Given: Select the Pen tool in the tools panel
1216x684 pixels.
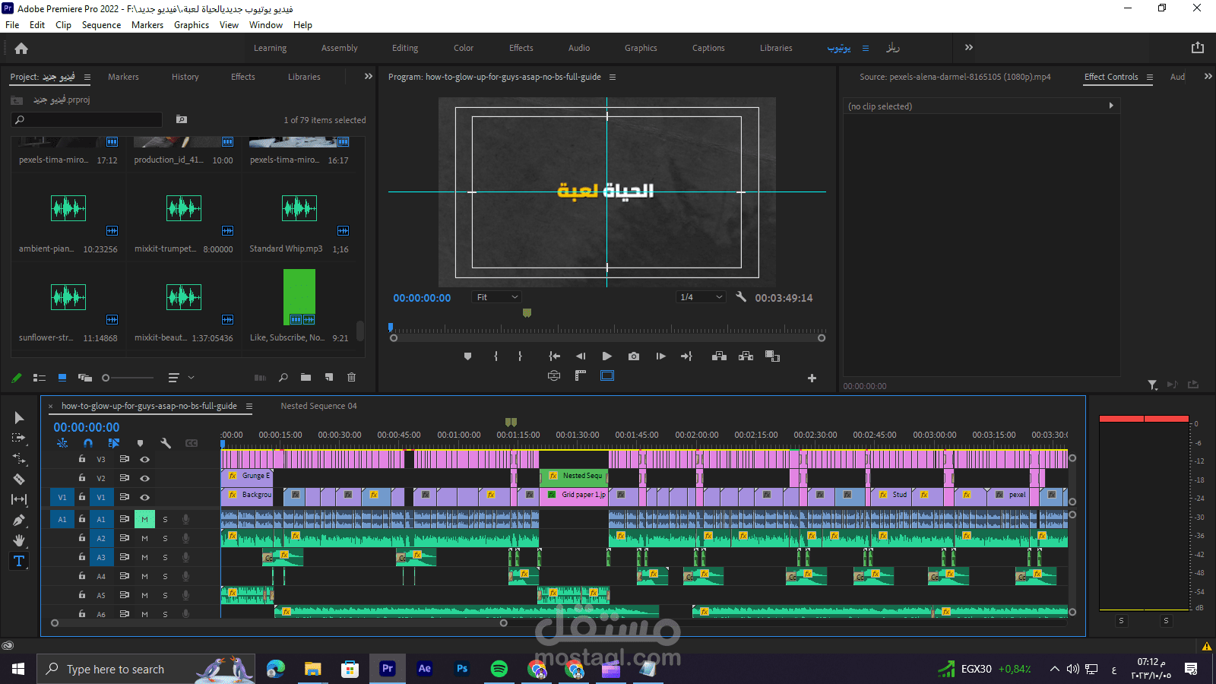Looking at the screenshot, I should click(19, 521).
